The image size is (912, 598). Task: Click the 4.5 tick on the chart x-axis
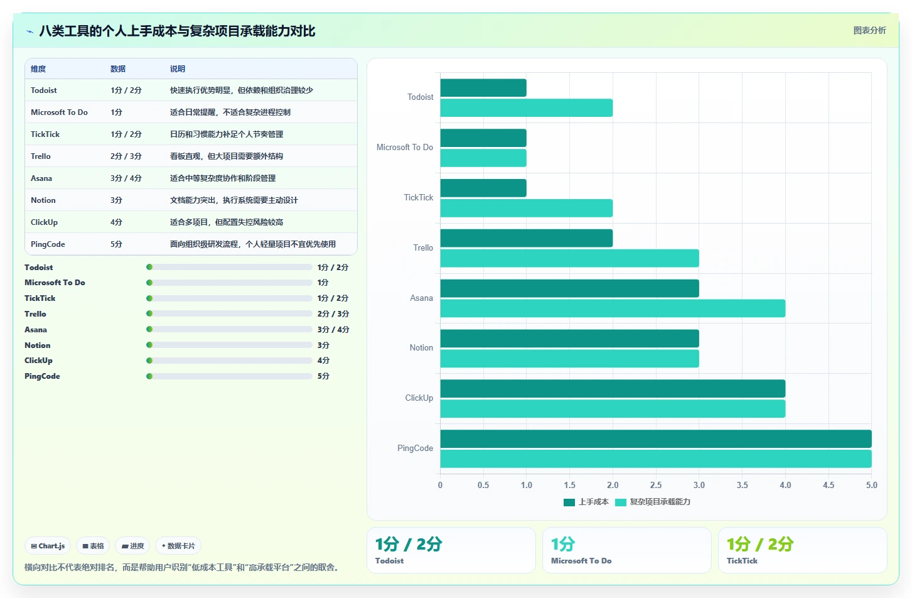(829, 485)
